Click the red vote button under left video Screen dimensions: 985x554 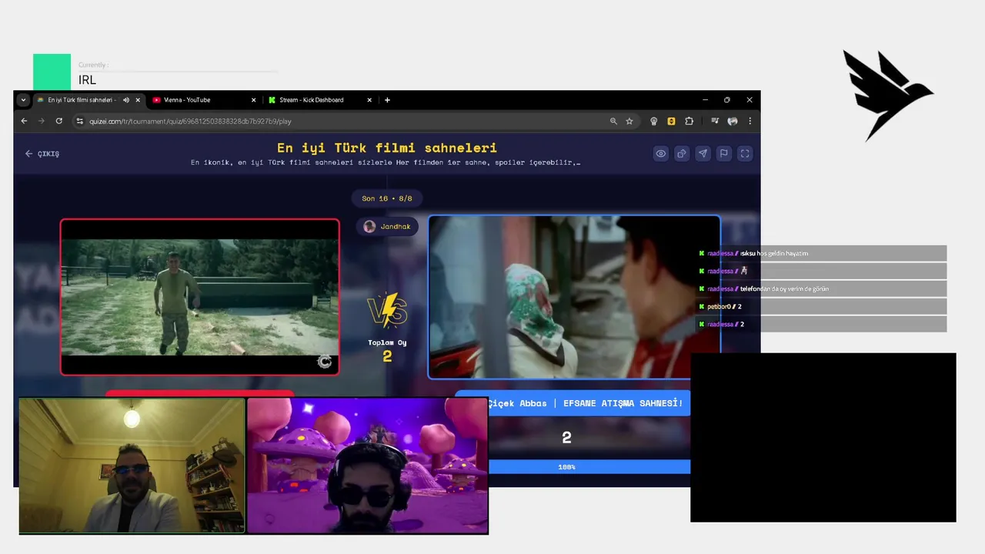[199, 394]
